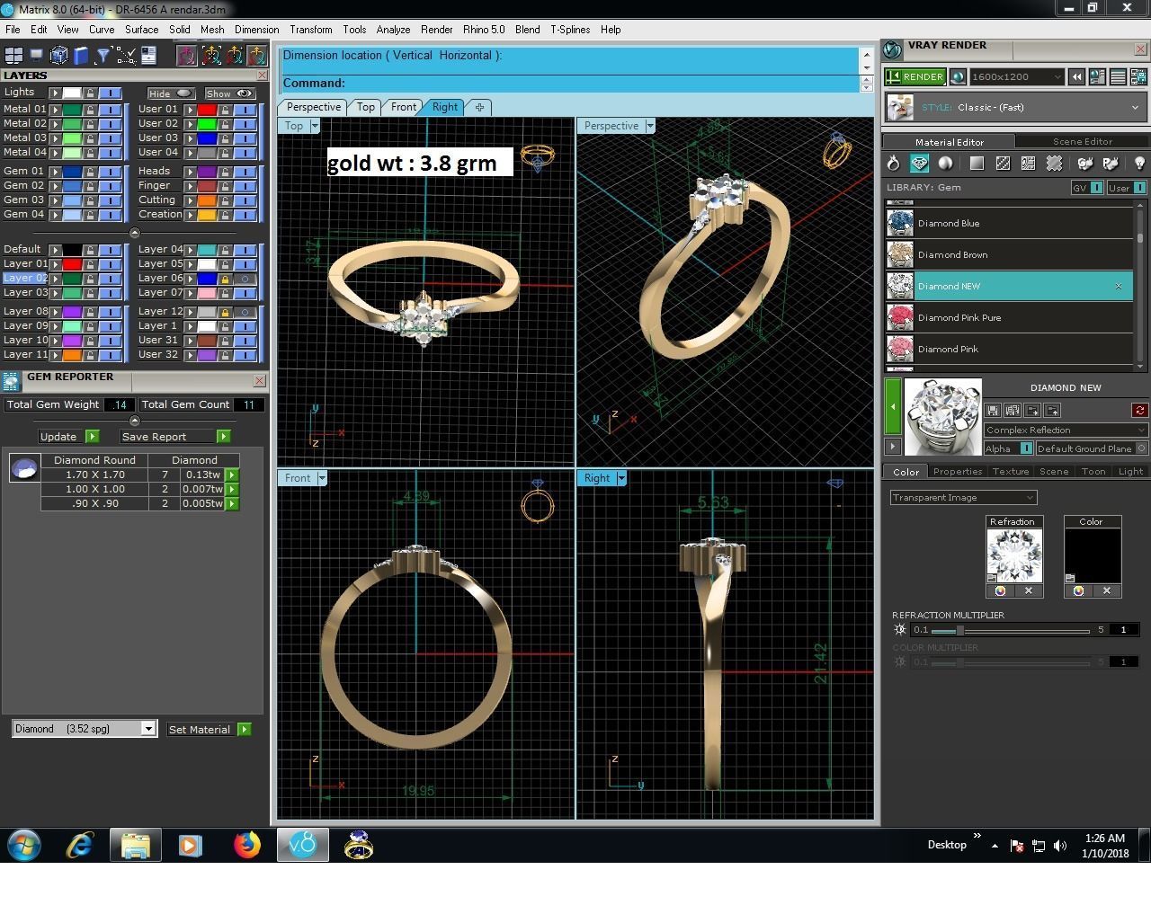Screen dimensions: 1151x923
Task: Click the Diamond New material preview thumbnail
Action: pyautogui.click(x=942, y=416)
